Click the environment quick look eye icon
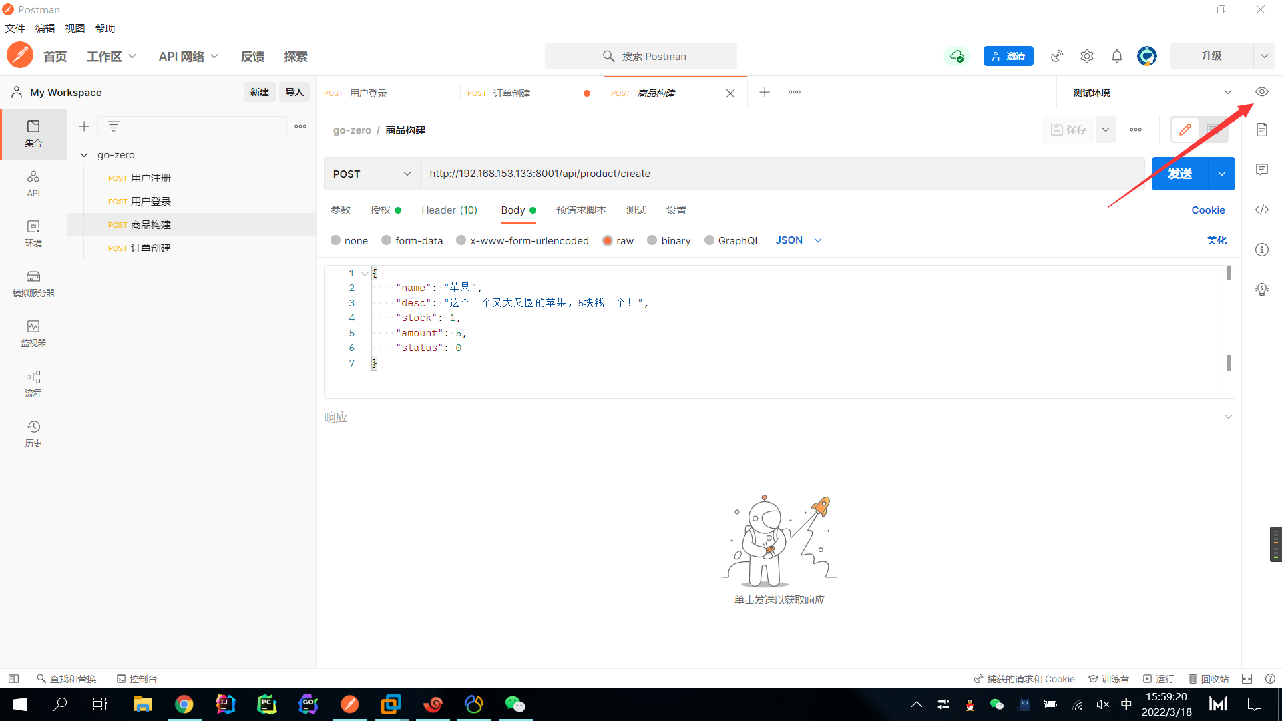Viewport: 1282px width, 721px height. [1261, 92]
